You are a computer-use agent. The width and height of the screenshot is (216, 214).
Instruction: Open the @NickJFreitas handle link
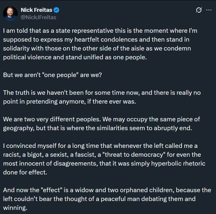tap(38, 17)
